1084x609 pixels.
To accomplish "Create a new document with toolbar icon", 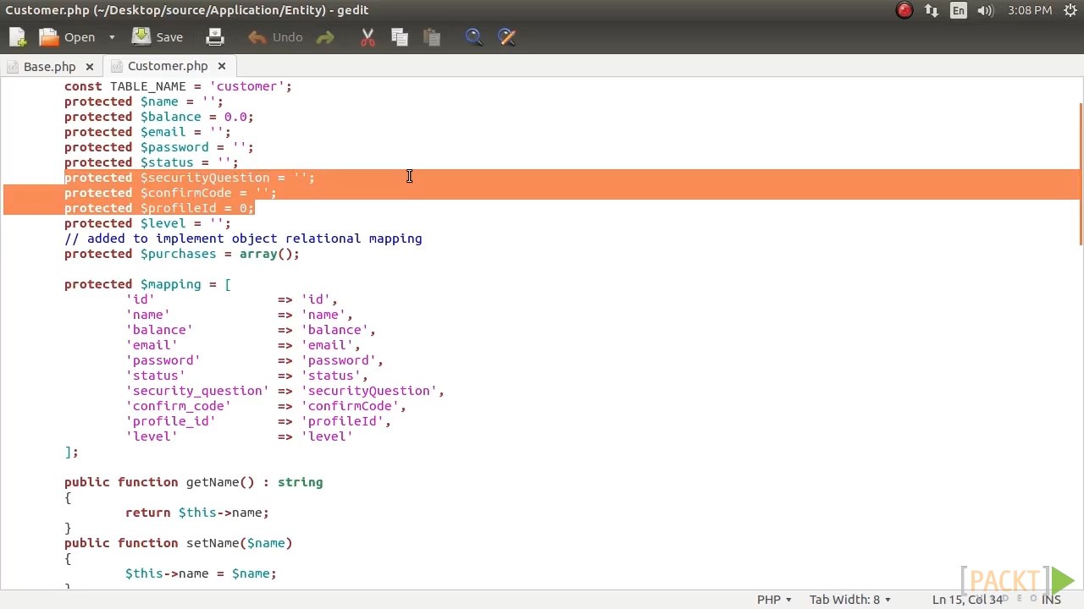I will click(18, 37).
